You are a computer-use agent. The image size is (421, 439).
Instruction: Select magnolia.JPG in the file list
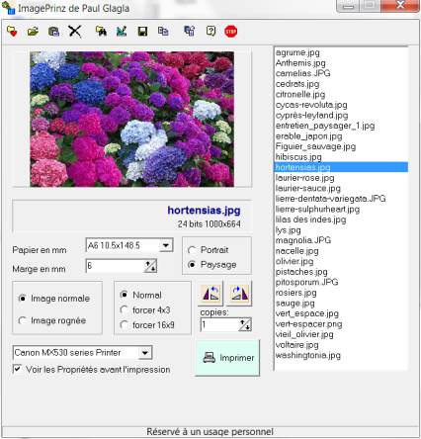tap(303, 240)
